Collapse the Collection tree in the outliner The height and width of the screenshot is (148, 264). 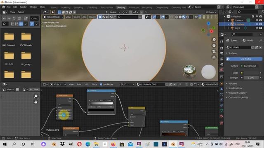[224, 16]
